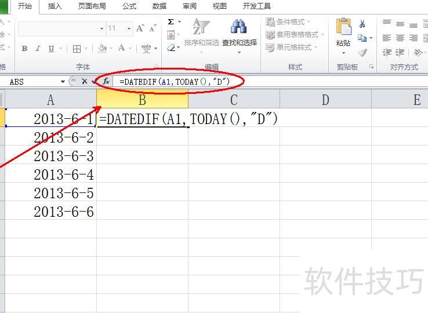428x313 pixels.
Task: Click the increase font size icon
Action: tap(140, 28)
